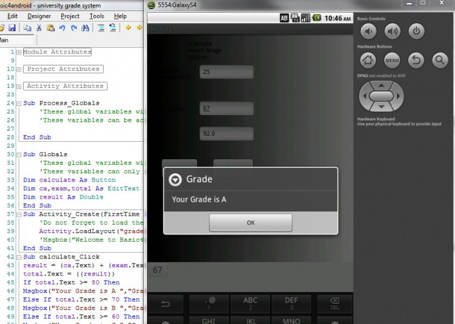
Task: Click the battery icon in status bar
Action: (317, 18)
